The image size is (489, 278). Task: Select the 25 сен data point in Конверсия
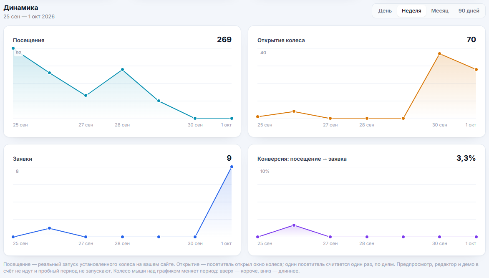[x=257, y=237]
